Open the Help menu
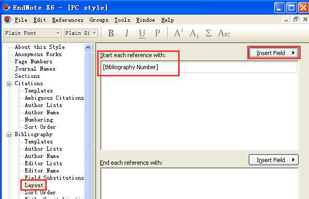Image resolution: width=309 pixels, height=199 pixels. click(x=168, y=20)
